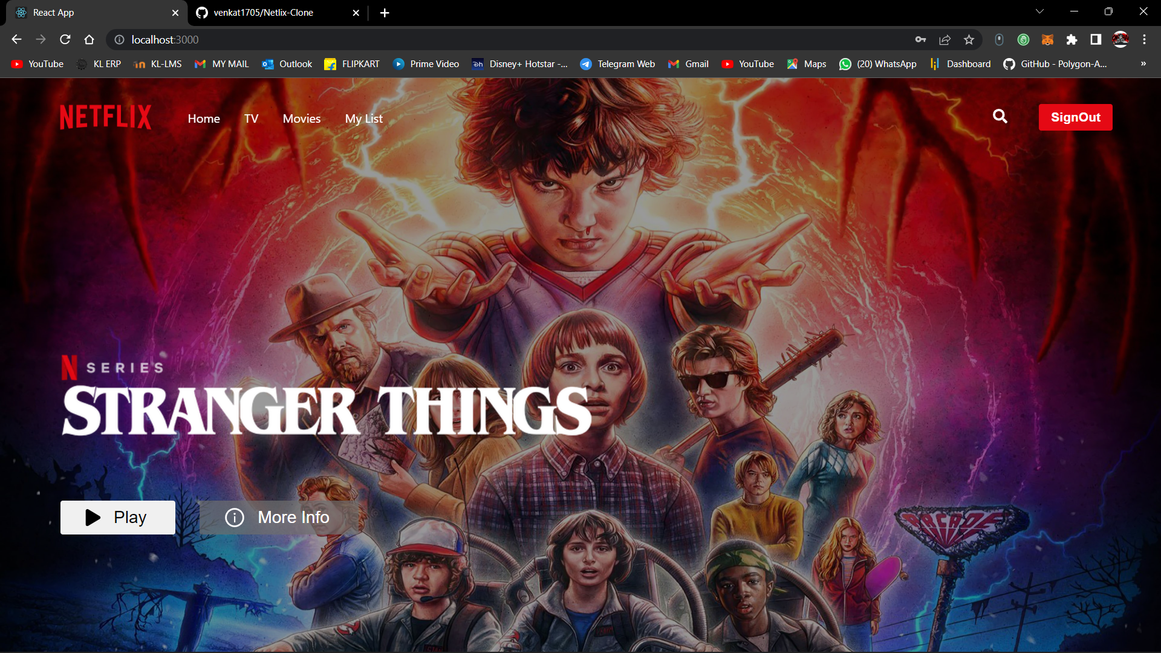Image resolution: width=1161 pixels, height=653 pixels.
Task: Open the KL-LMS bookmark
Action: click(x=158, y=64)
